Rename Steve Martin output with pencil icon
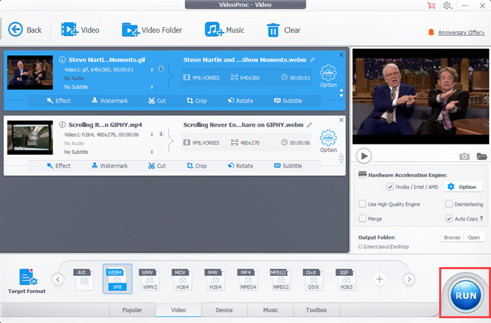Image resolution: width=491 pixels, height=323 pixels. coord(312,59)
